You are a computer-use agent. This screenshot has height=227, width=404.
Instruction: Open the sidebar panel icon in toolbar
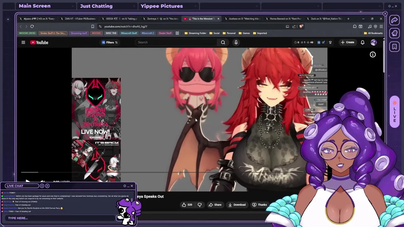[x=360, y=26]
